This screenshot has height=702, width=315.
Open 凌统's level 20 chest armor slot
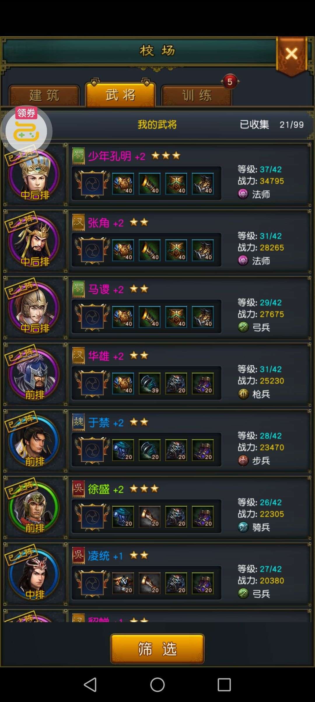pyautogui.click(x=123, y=584)
